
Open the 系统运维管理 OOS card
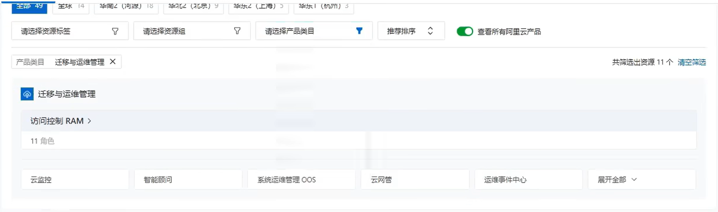point(302,180)
